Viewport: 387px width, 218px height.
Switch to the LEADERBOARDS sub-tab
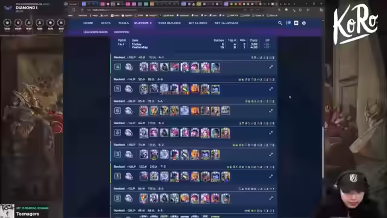tap(96, 32)
